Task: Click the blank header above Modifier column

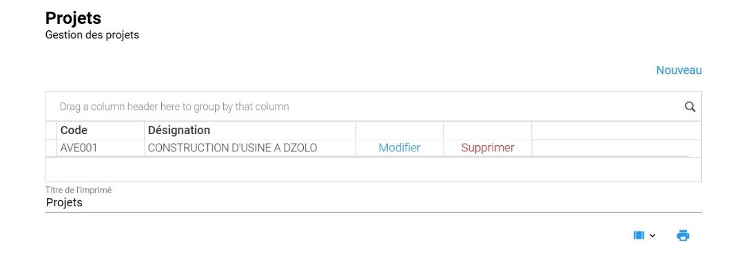Action: click(400, 130)
